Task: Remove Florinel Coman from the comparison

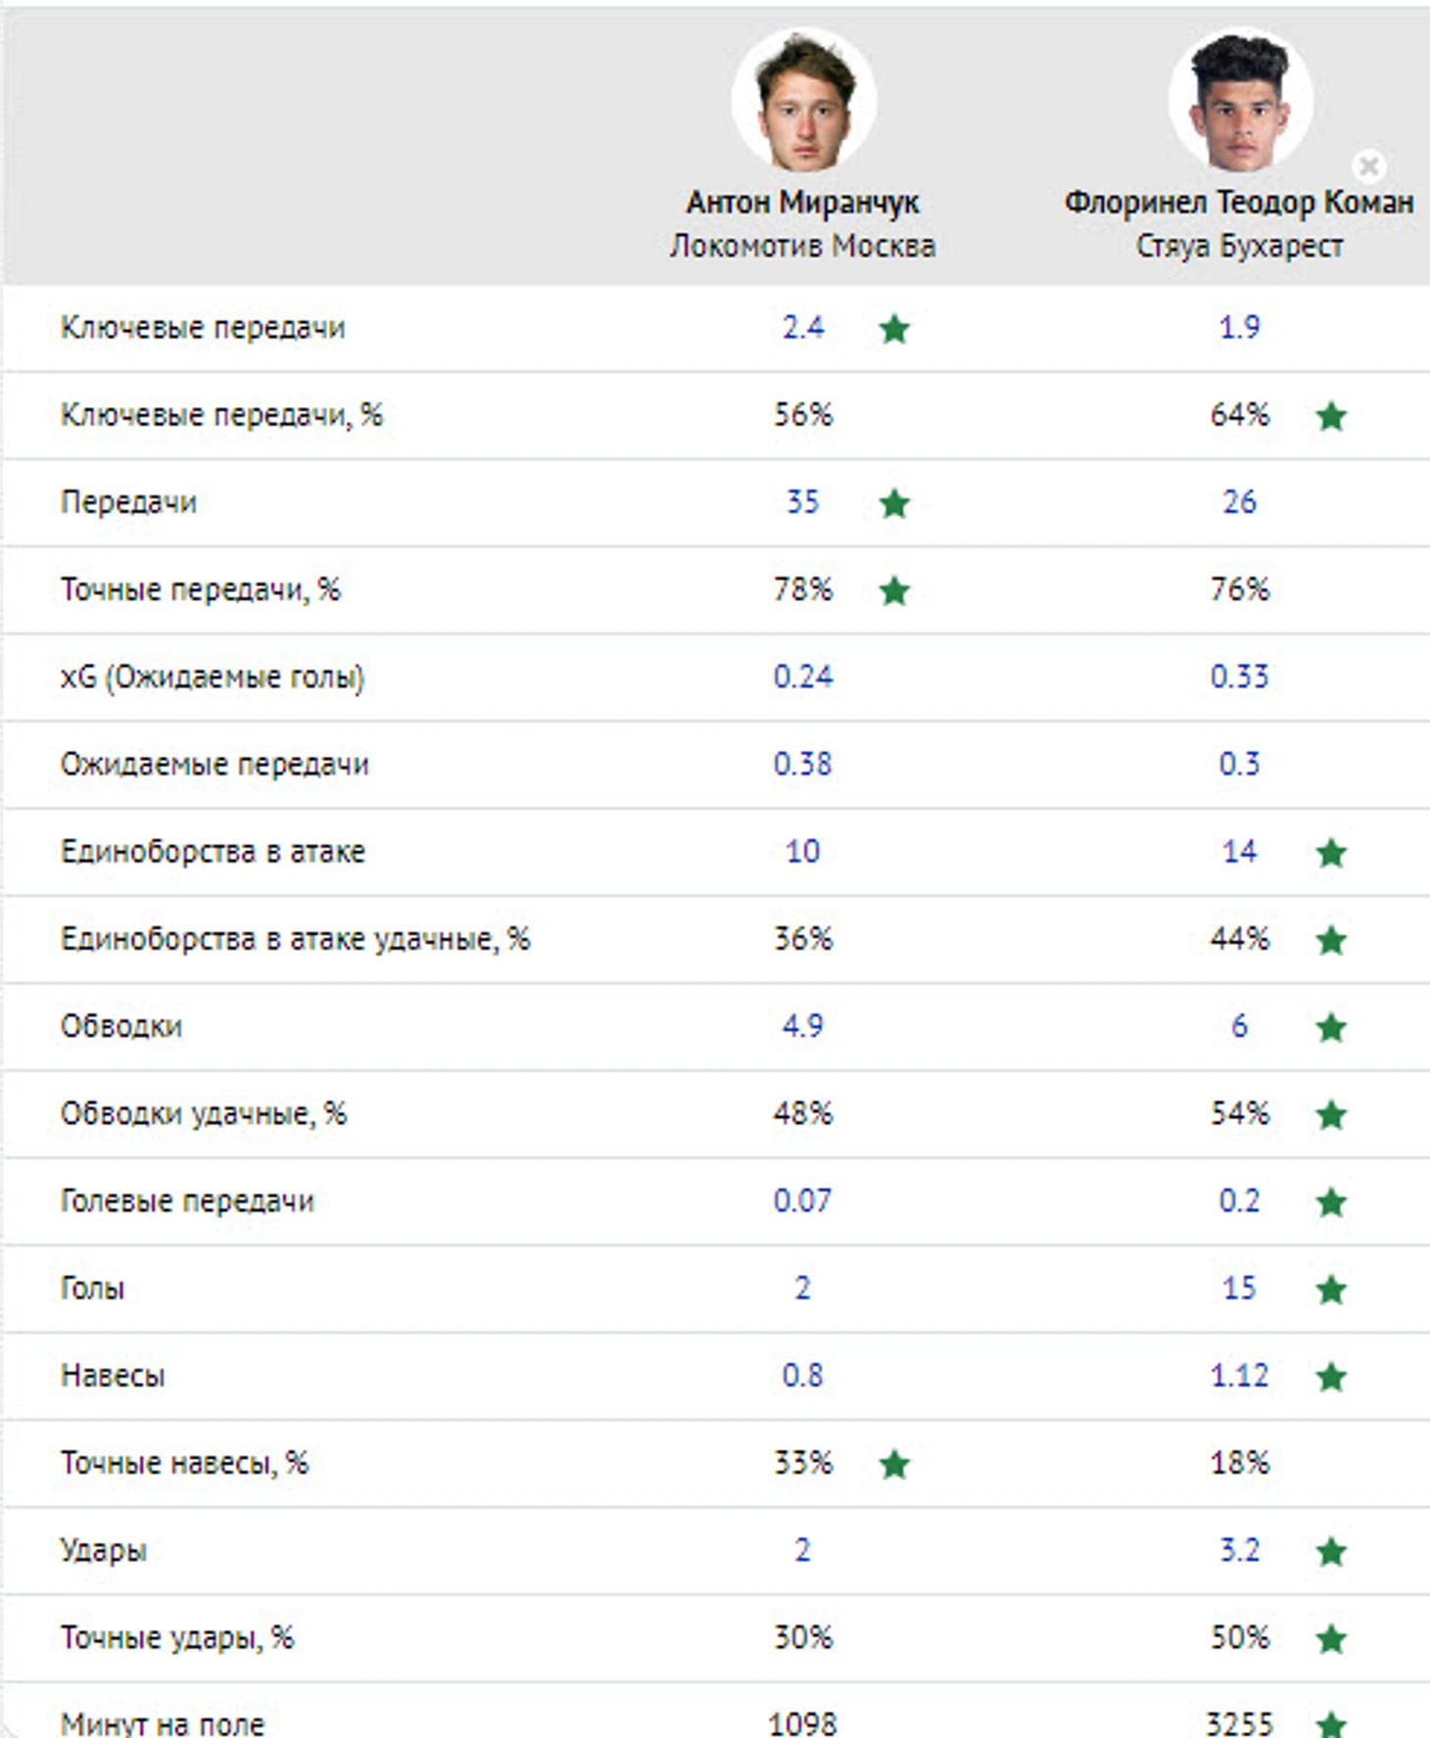Action: pos(1368,165)
